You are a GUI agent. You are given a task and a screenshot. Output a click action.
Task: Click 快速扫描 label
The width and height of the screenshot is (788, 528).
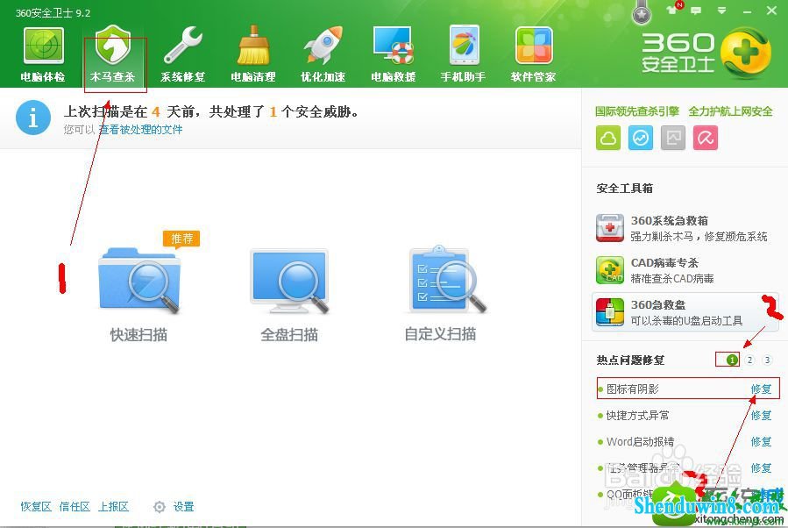[x=138, y=335]
